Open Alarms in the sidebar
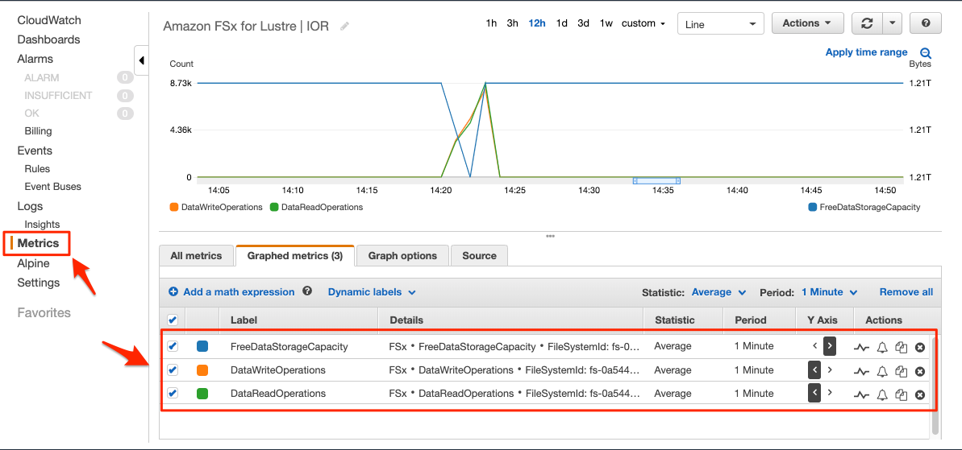This screenshot has height=450, width=962. 35,59
